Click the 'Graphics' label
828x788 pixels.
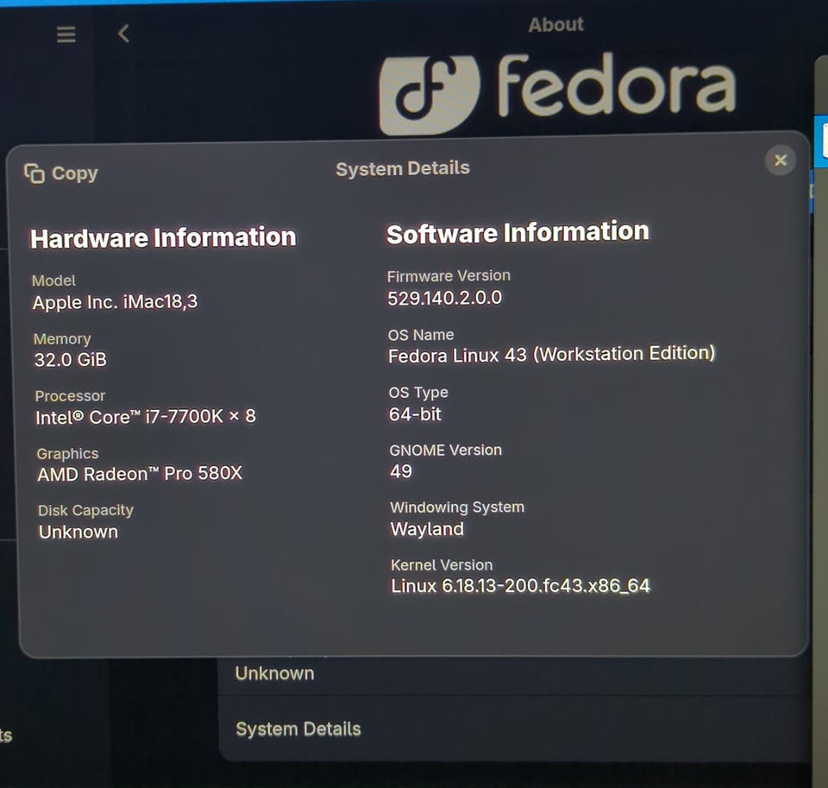(x=67, y=453)
